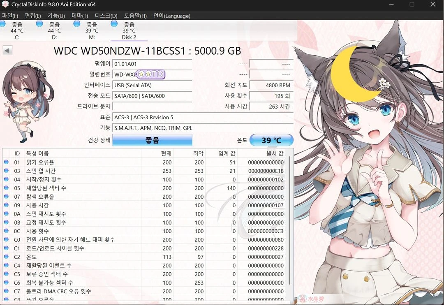Click the 4800 RPM rotation rate field
This screenshot has height=306, width=444.
pos(271,85)
